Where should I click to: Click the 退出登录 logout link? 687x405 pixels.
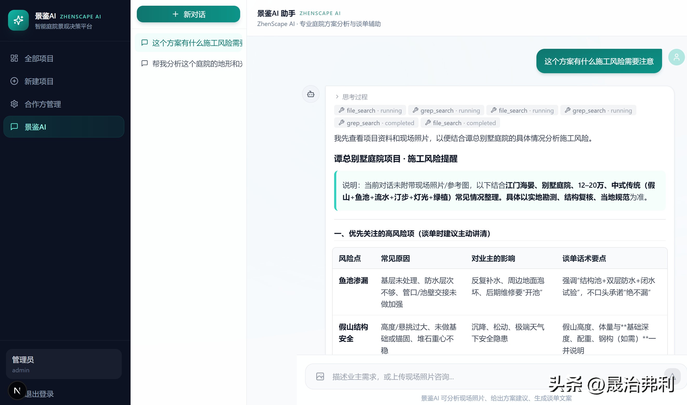pos(39,394)
